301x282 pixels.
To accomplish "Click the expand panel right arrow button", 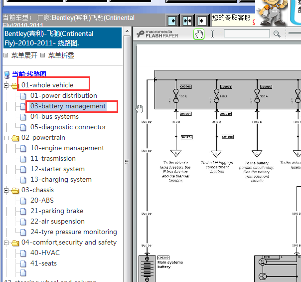I will click(172, 20).
